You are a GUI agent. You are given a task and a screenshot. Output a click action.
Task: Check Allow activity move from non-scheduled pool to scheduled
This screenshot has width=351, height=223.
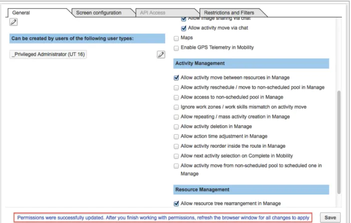point(176,166)
